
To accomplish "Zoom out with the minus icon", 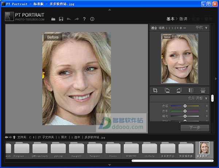I will [185, 28].
